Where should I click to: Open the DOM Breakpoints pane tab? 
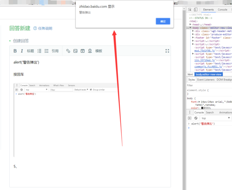[x=224, y=79]
